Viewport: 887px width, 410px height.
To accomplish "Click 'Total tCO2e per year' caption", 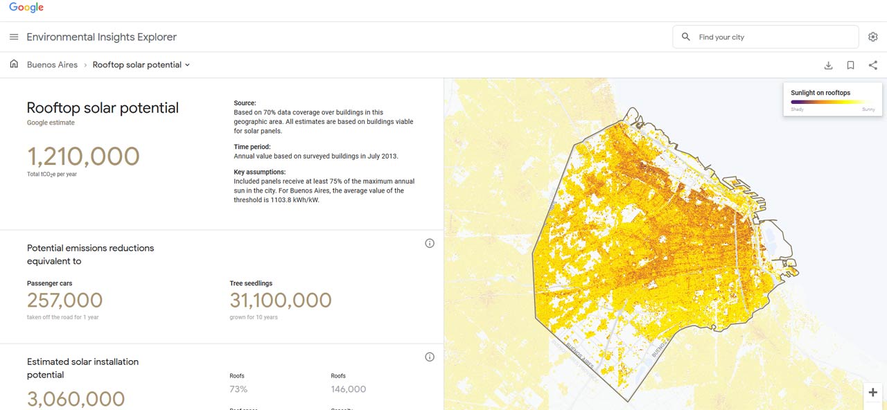I will pos(51,175).
